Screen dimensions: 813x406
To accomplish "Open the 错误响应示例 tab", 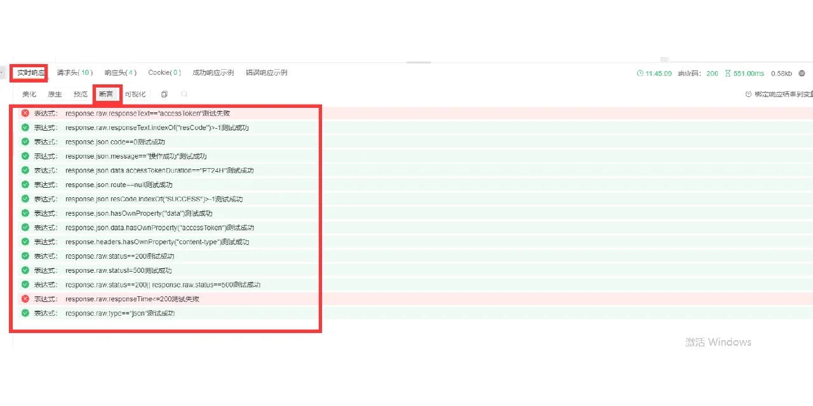I will (266, 73).
